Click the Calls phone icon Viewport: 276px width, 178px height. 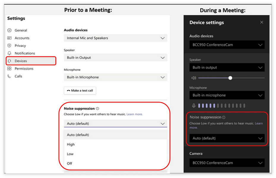(9, 76)
